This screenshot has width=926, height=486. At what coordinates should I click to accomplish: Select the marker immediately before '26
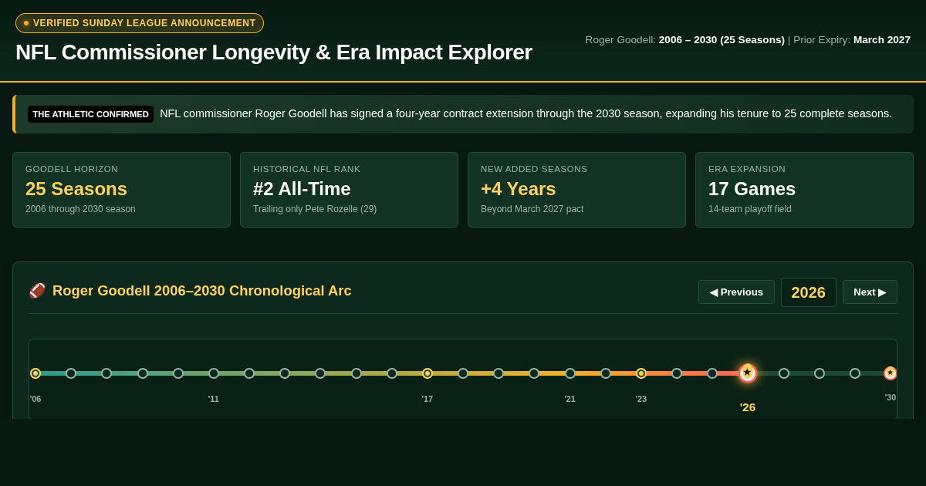(712, 373)
